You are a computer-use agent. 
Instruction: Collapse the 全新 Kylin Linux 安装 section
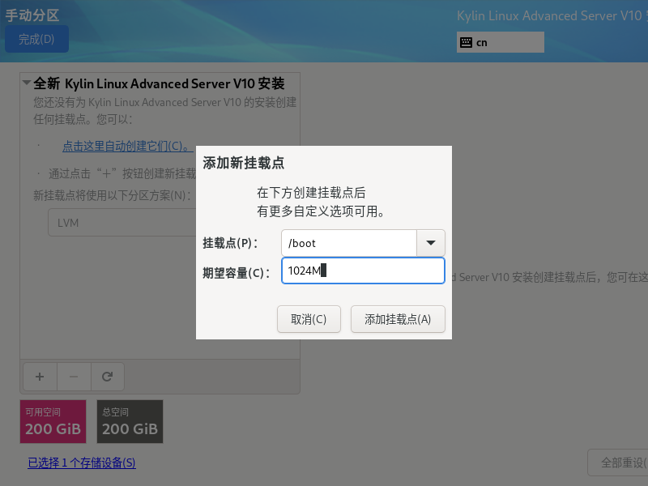click(25, 83)
